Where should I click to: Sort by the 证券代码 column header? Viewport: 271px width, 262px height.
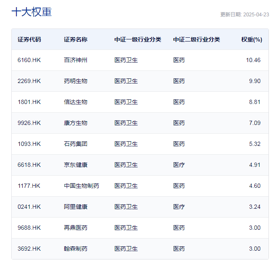pyautogui.click(x=29, y=39)
